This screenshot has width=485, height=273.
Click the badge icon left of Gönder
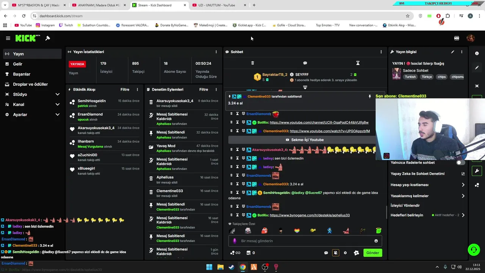pos(356,253)
